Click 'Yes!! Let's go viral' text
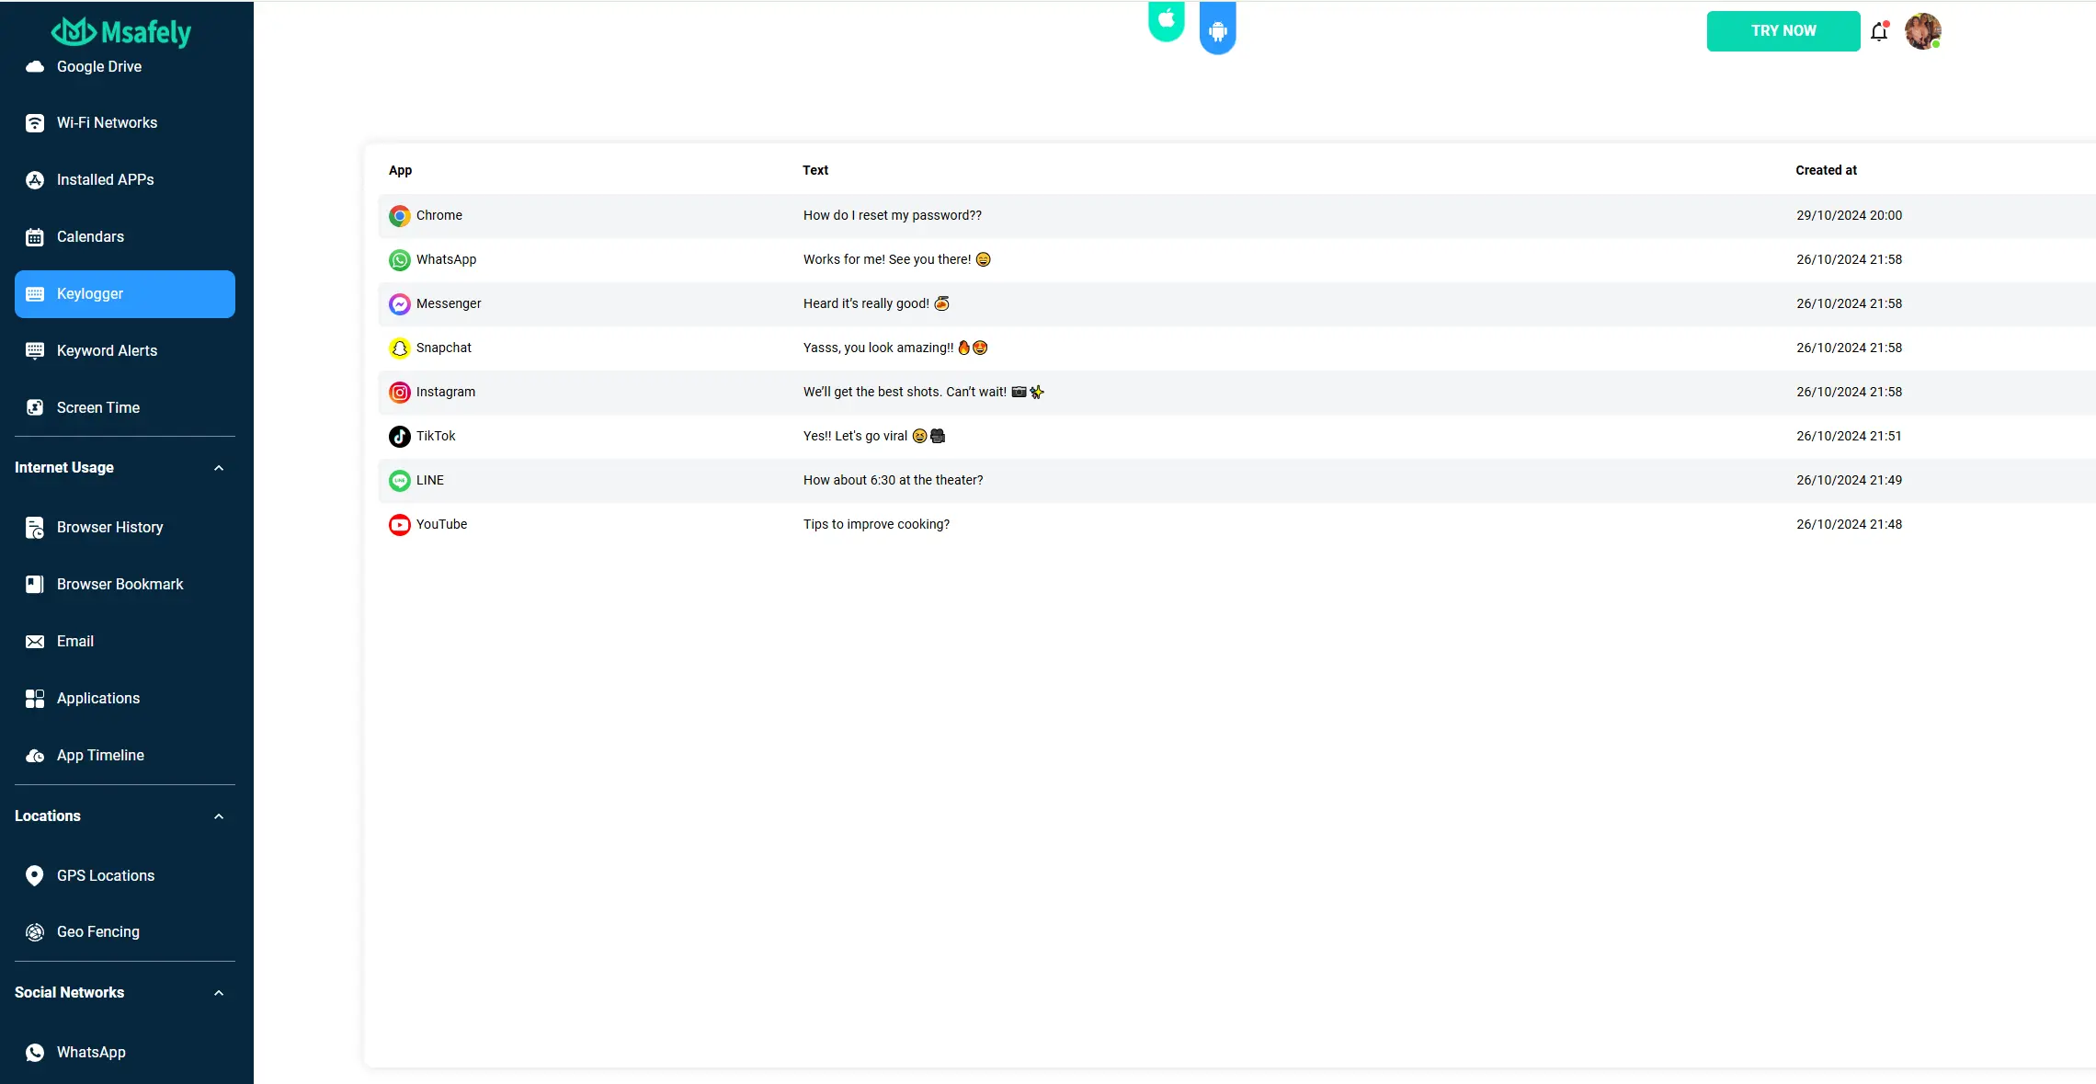2096x1084 pixels. coord(855,436)
